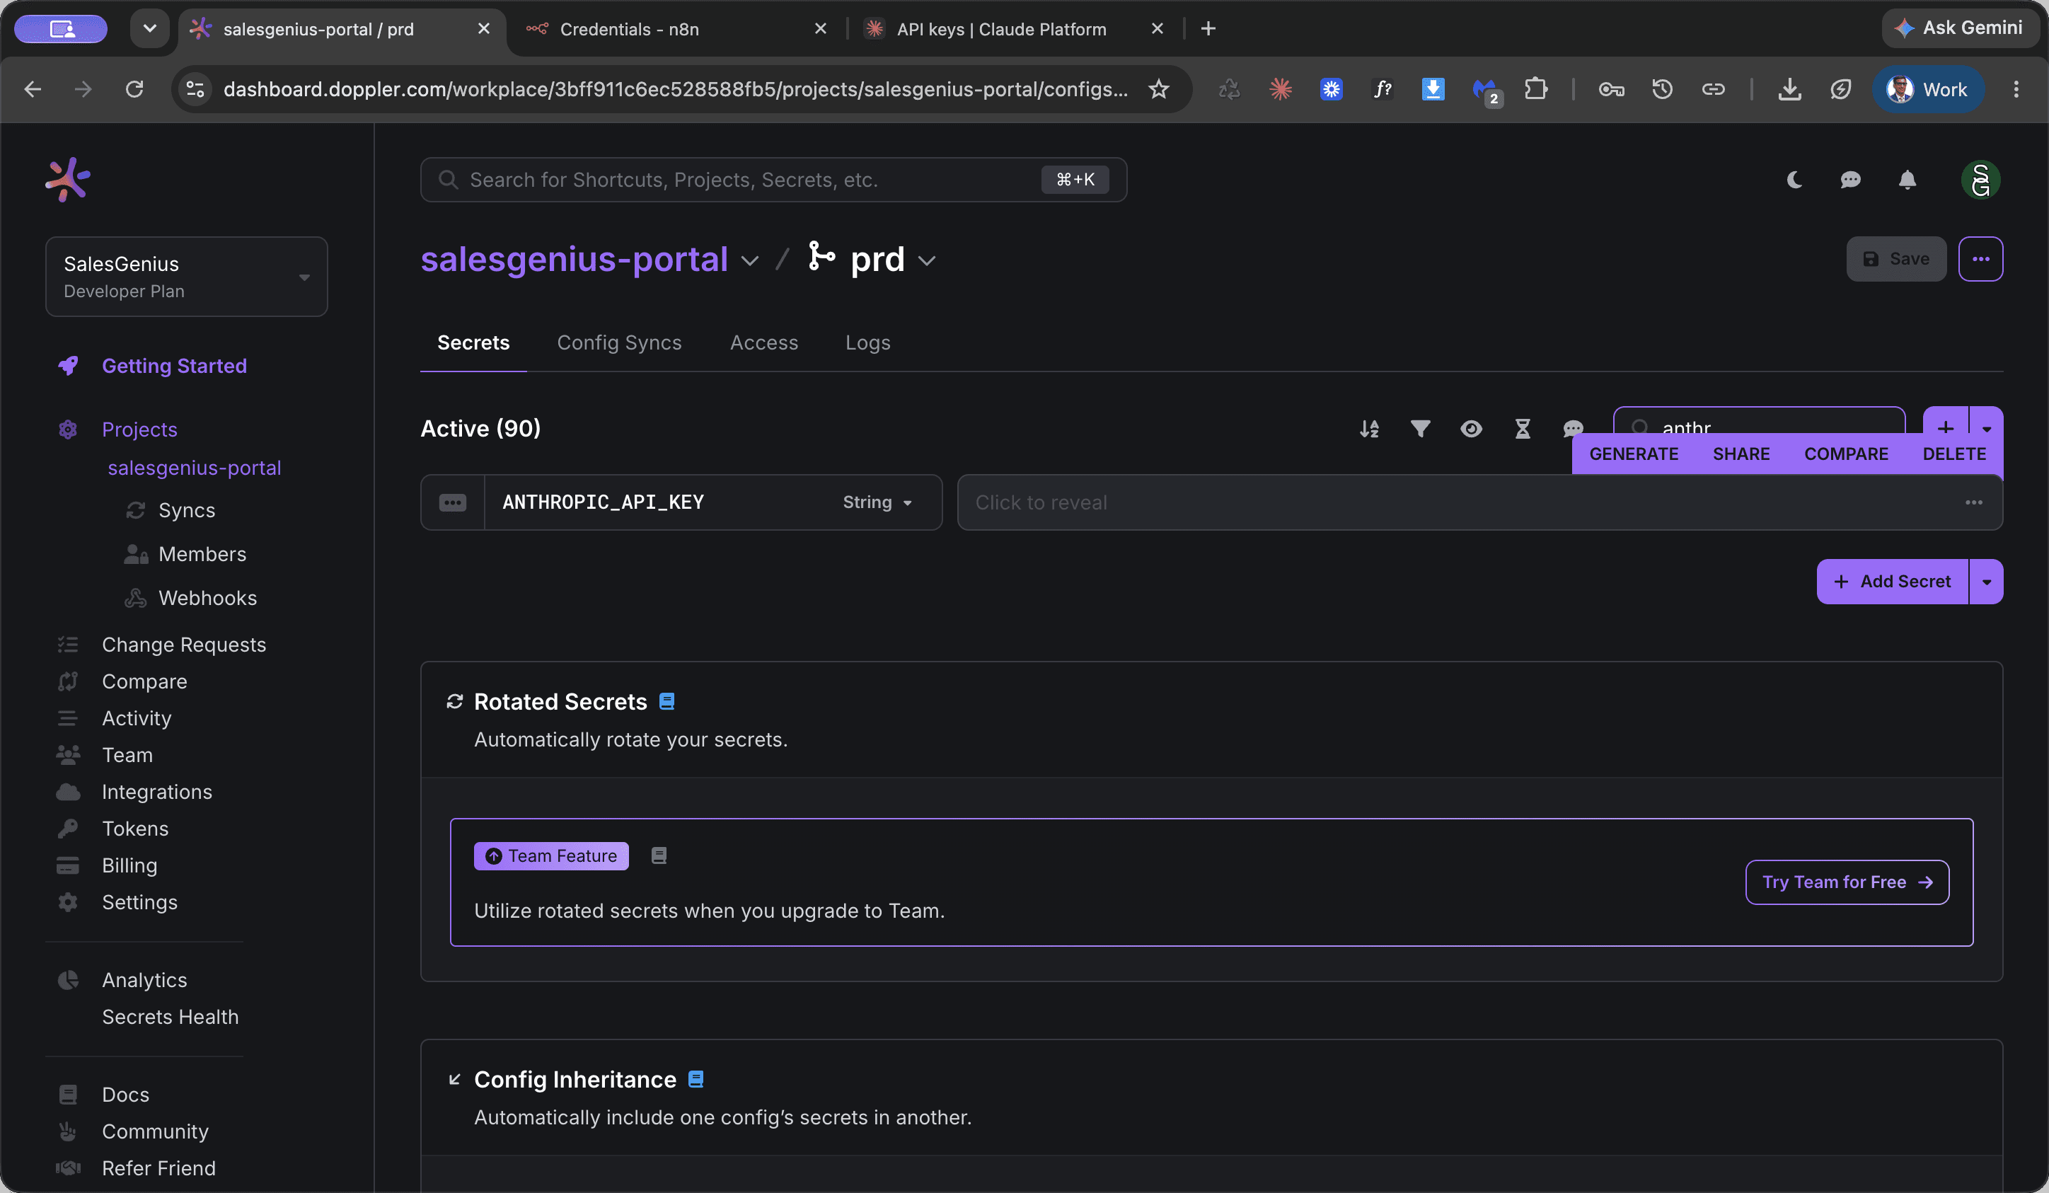The width and height of the screenshot is (2049, 1193).
Task: Click the Doppler logo in sidebar
Action: tap(67, 180)
